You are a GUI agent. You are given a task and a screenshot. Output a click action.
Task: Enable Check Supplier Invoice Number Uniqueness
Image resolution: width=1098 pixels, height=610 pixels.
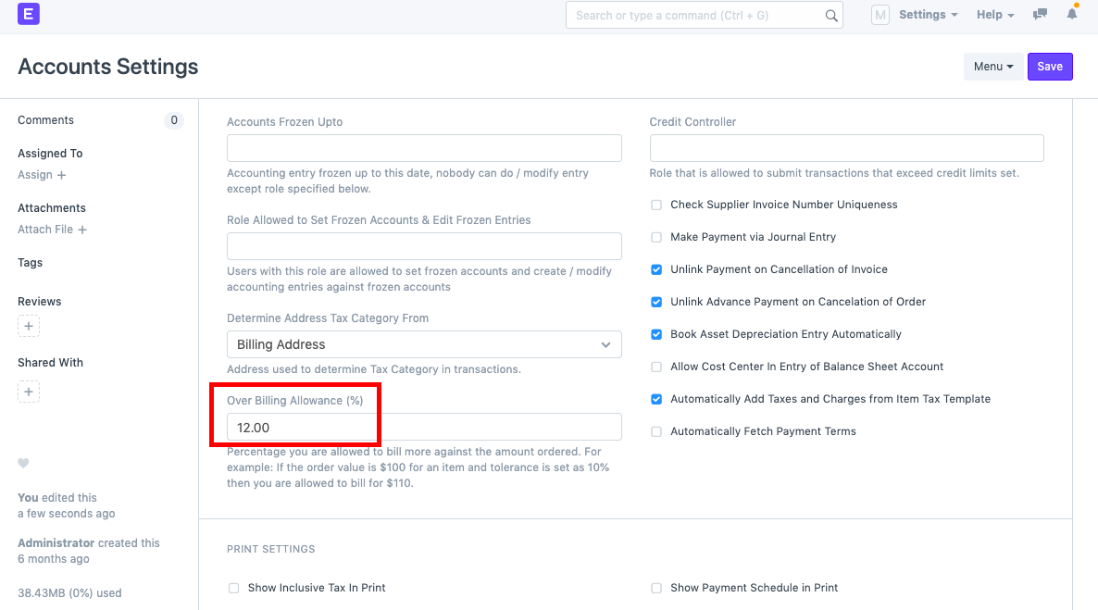point(656,205)
